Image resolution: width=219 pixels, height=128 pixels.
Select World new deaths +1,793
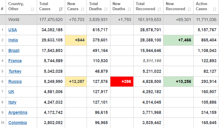click(125, 20)
